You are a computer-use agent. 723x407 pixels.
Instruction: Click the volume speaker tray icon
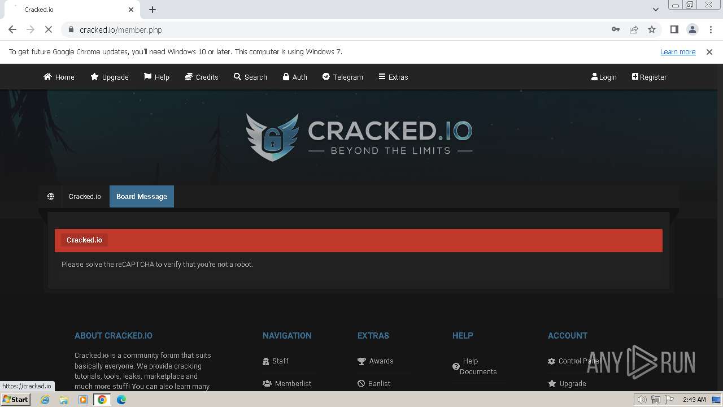(642, 400)
